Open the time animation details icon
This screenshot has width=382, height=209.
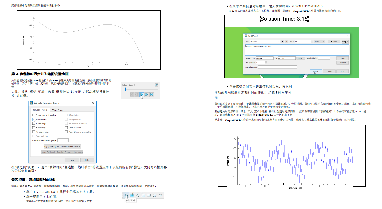tap(156, 85)
